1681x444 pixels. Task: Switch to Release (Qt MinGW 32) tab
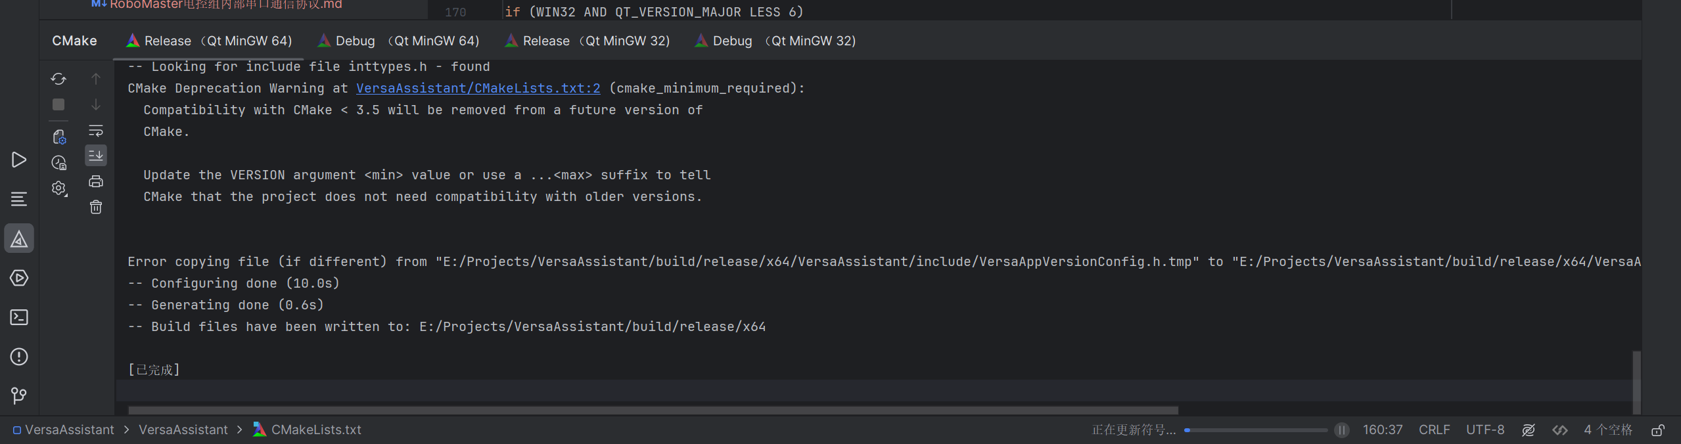(587, 41)
